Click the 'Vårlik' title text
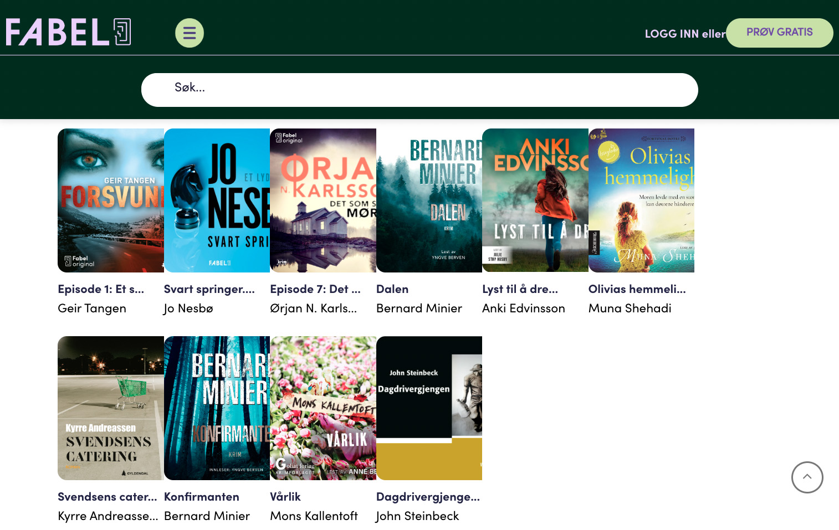Viewport: 839px width, 530px height. pos(285,497)
